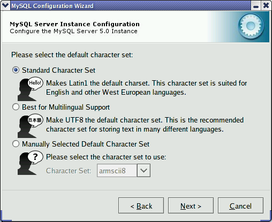Choose Best for Multilingual Support option
This screenshot has width=272, height=222.
[16, 107]
